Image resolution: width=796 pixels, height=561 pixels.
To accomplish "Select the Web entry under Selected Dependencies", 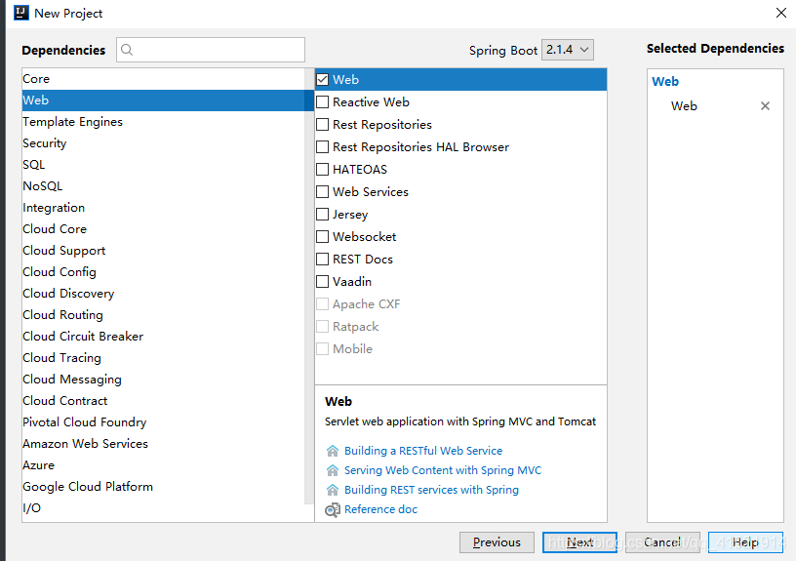I will (684, 106).
